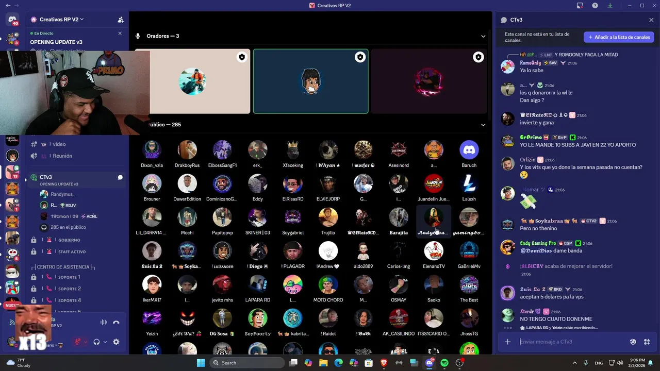Click Orlizin username in chat
This screenshot has width=660, height=371.
pyautogui.click(x=527, y=160)
